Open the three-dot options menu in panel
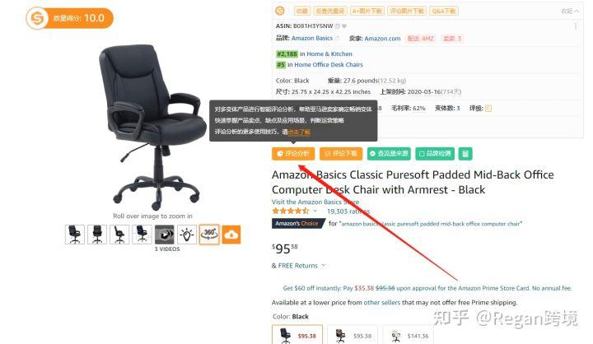Image resolution: width=593 pixels, height=344 pixels. pyautogui.click(x=576, y=26)
